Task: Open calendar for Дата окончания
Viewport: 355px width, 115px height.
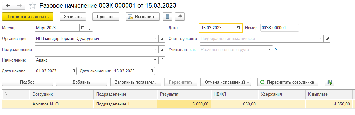Action: click(x=151, y=71)
